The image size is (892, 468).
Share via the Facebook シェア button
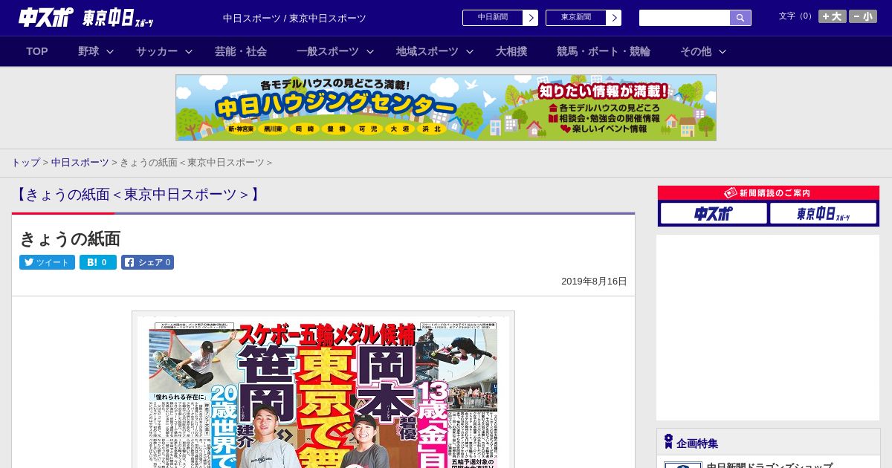[x=147, y=262]
